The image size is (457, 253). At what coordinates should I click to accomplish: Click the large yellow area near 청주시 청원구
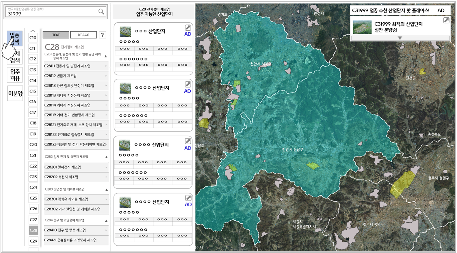(402, 185)
